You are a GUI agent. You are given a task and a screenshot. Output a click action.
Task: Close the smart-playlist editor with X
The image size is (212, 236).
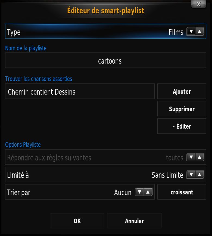pyautogui.click(x=199, y=4)
